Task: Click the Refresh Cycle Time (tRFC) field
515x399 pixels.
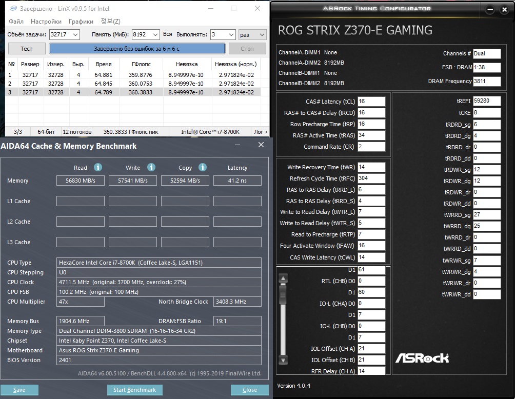Action: (371, 178)
